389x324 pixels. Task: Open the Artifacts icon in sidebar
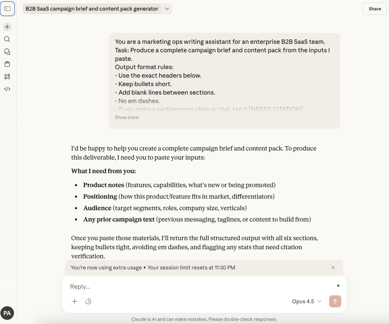click(x=7, y=77)
